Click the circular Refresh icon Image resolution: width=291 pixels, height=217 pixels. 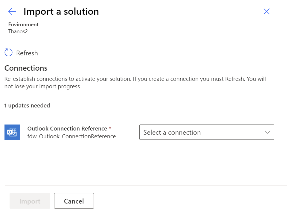click(x=9, y=53)
